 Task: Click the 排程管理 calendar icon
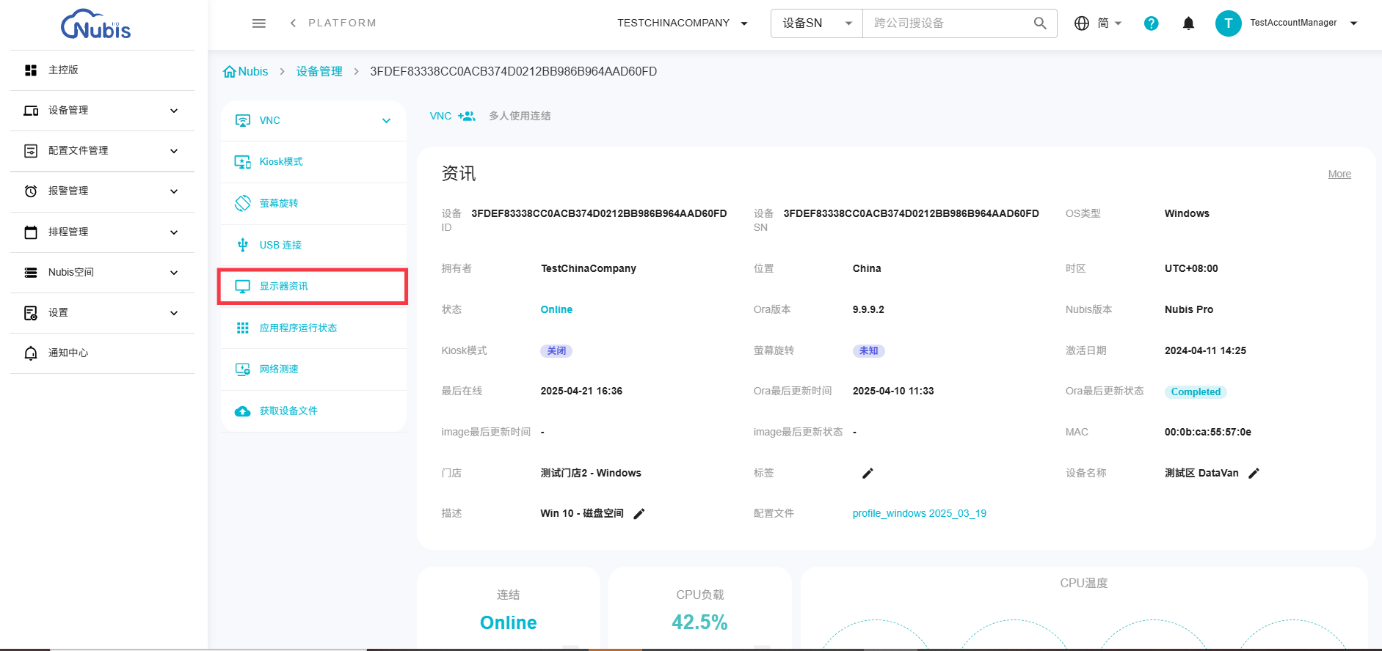click(x=31, y=232)
